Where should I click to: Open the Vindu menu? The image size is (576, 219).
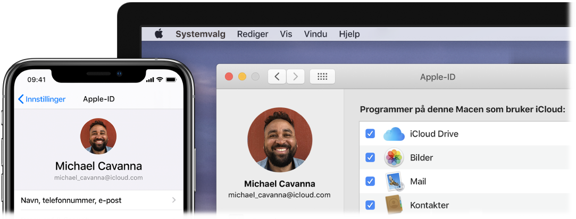[315, 35]
